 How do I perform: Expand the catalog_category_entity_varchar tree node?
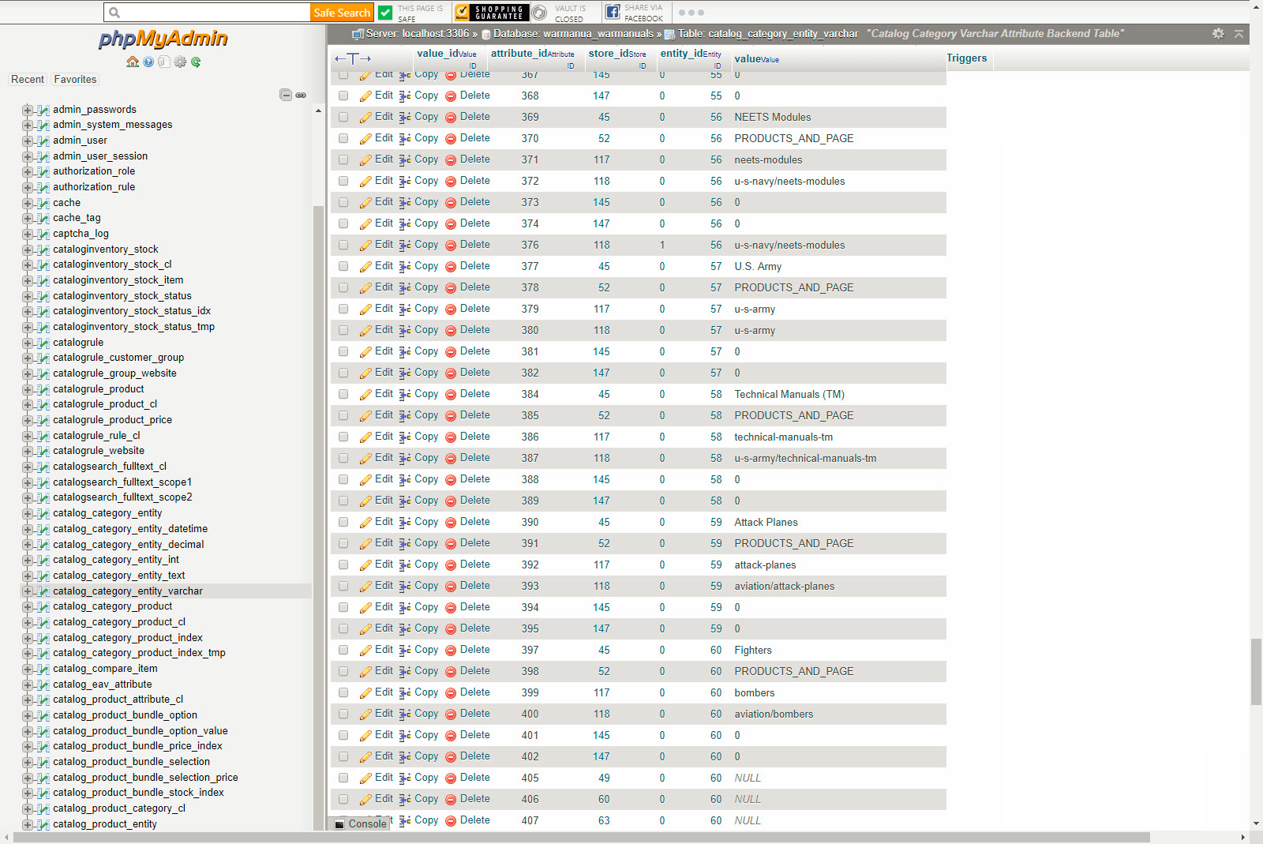[28, 591]
